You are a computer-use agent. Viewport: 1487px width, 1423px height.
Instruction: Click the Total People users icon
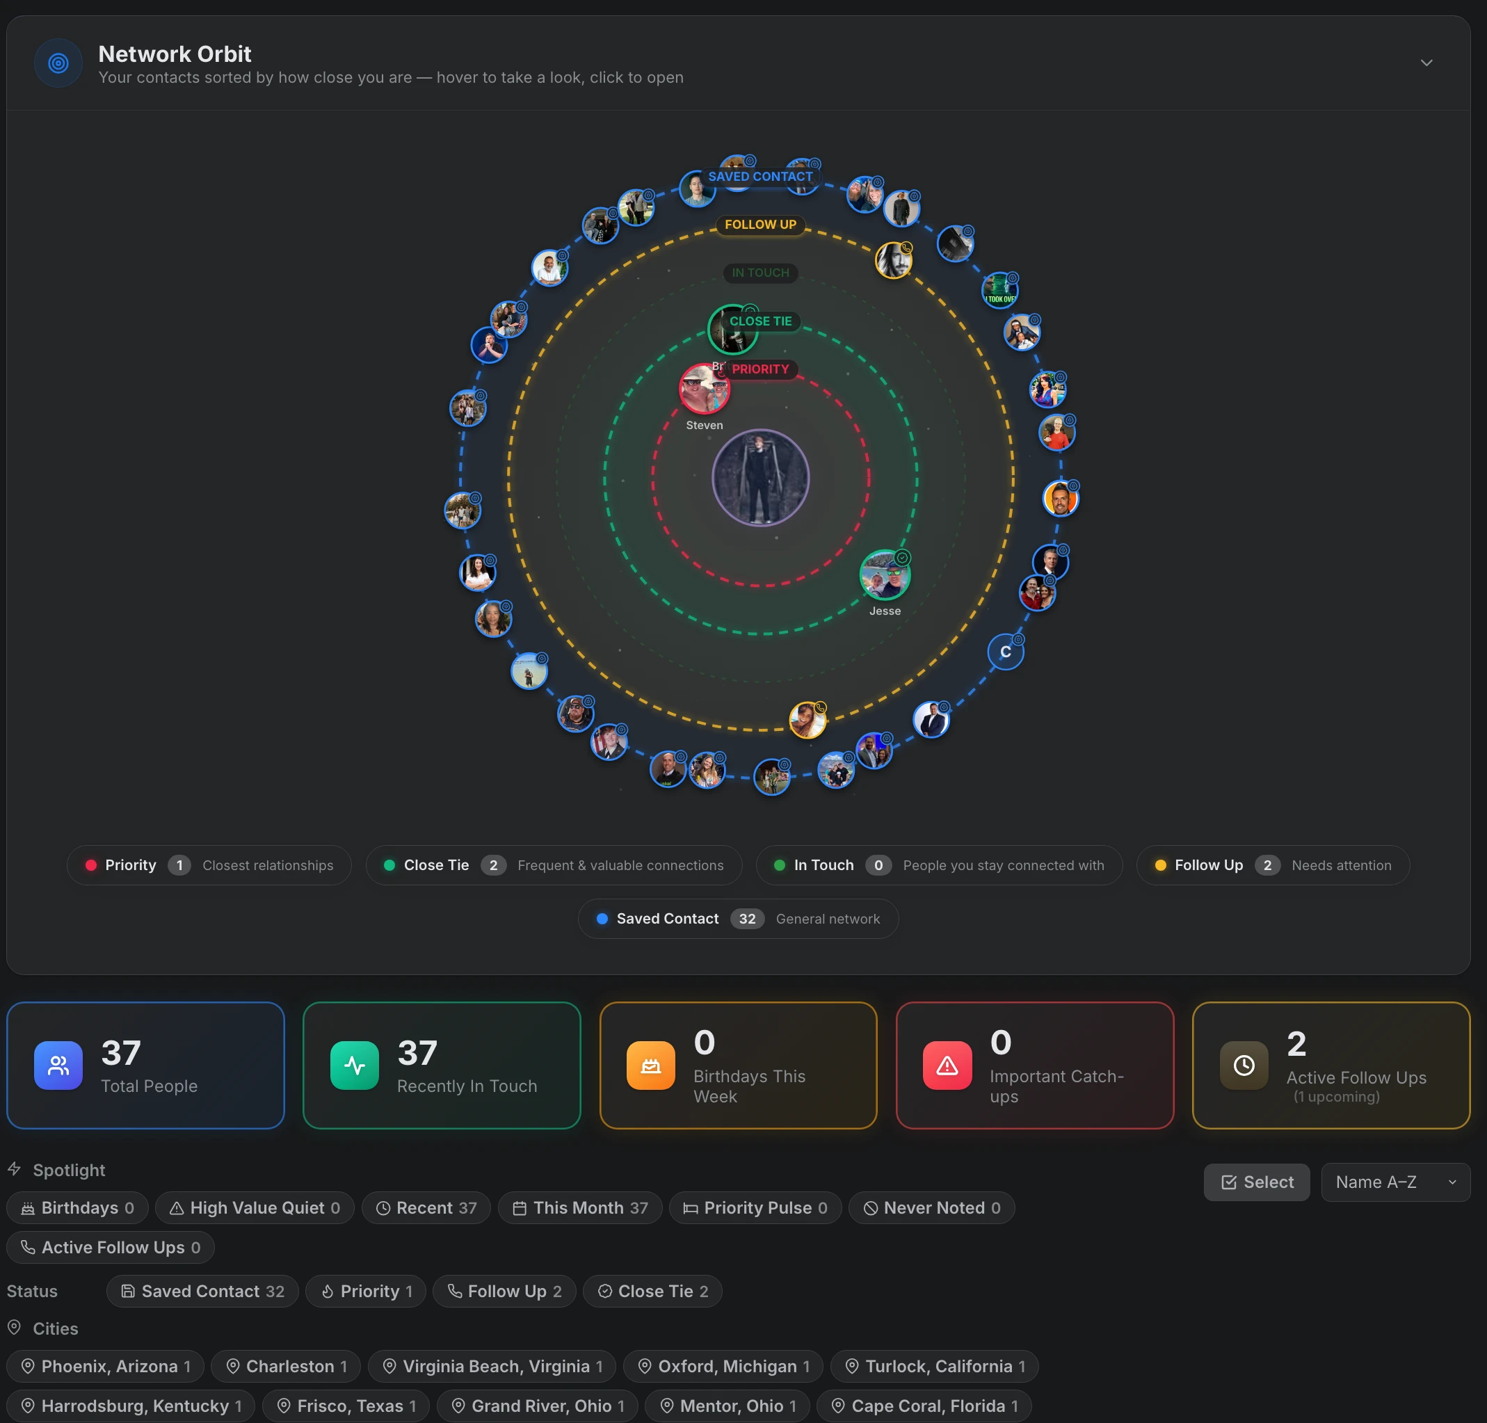pyautogui.click(x=58, y=1066)
